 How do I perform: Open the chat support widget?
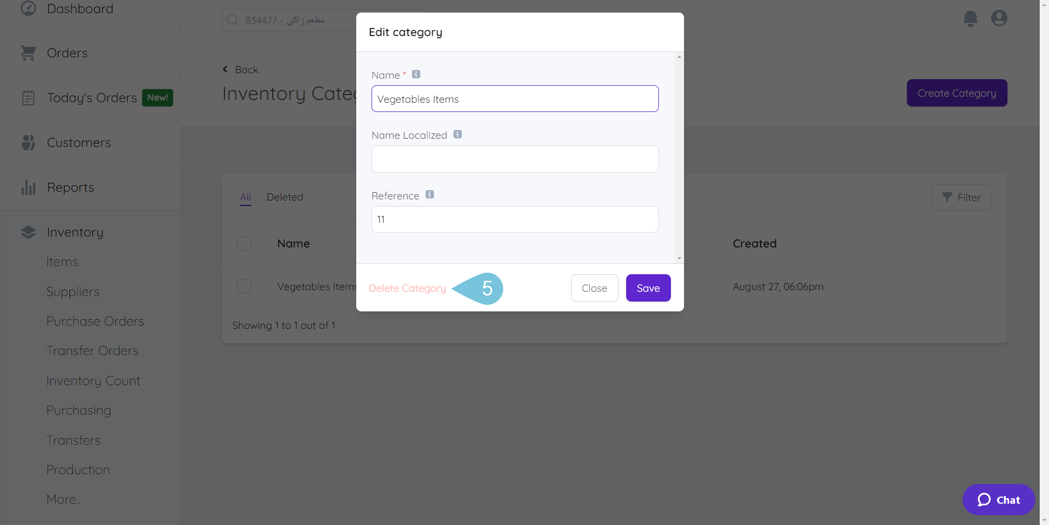coord(998,499)
